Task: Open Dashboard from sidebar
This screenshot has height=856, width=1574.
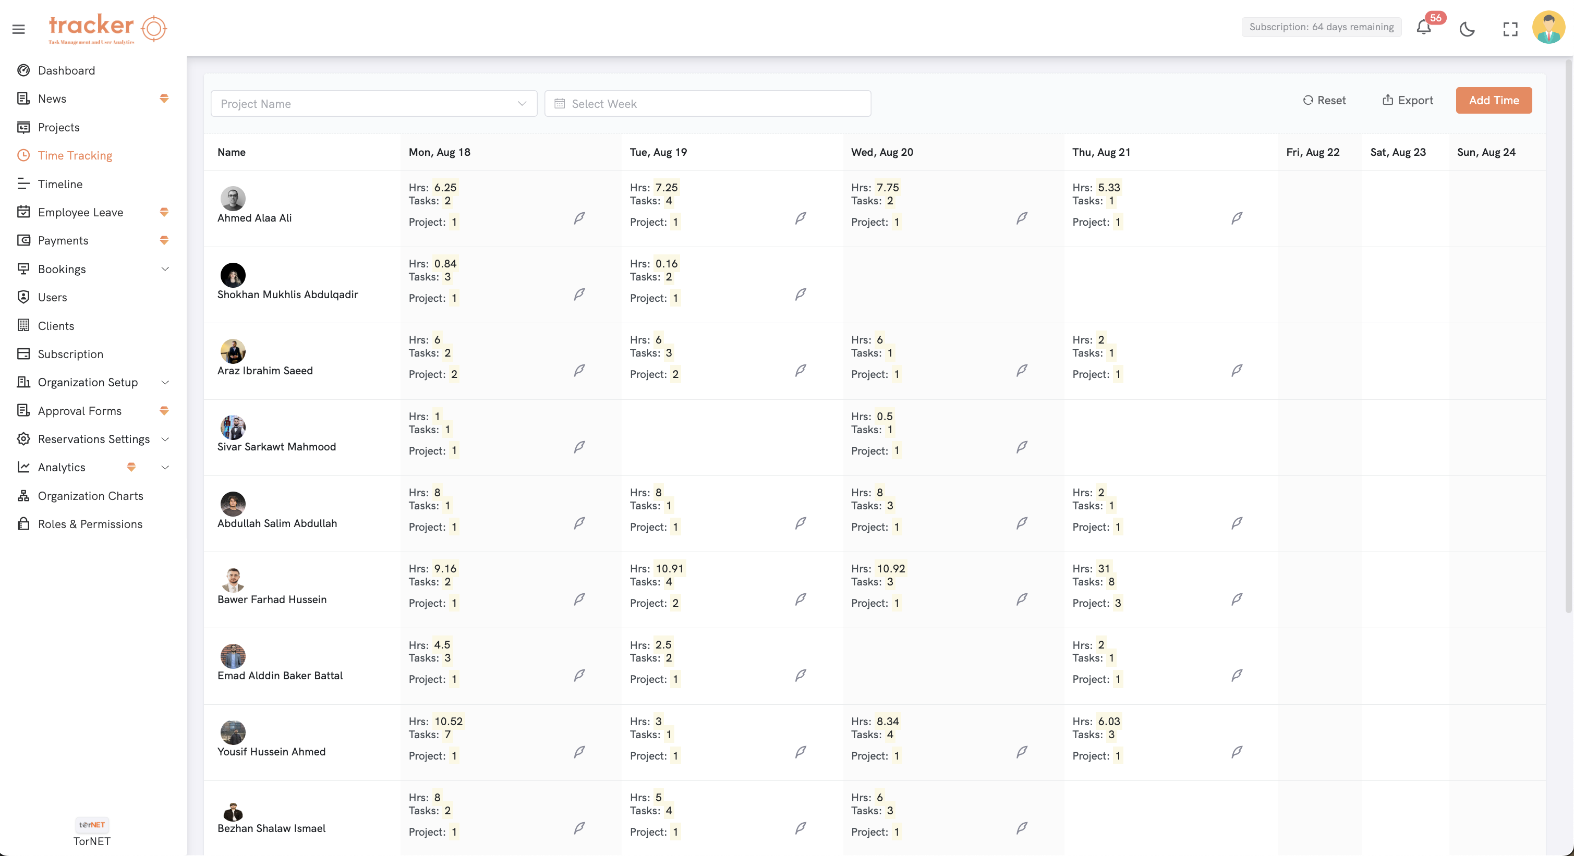Action: (66, 70)
